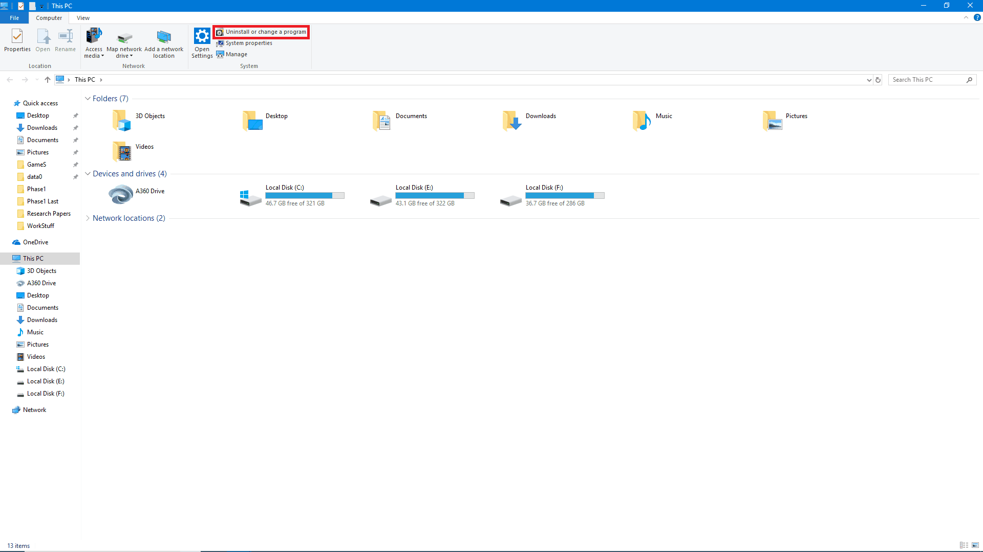Collapse the Folders (7) group
This screenshot has height=552, width=983.
tap(88, 99)
